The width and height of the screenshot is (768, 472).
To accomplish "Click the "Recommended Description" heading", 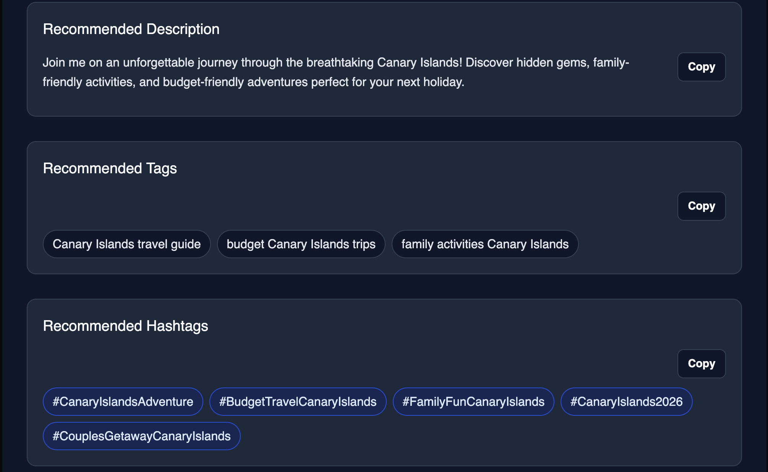I will (131, 28).
